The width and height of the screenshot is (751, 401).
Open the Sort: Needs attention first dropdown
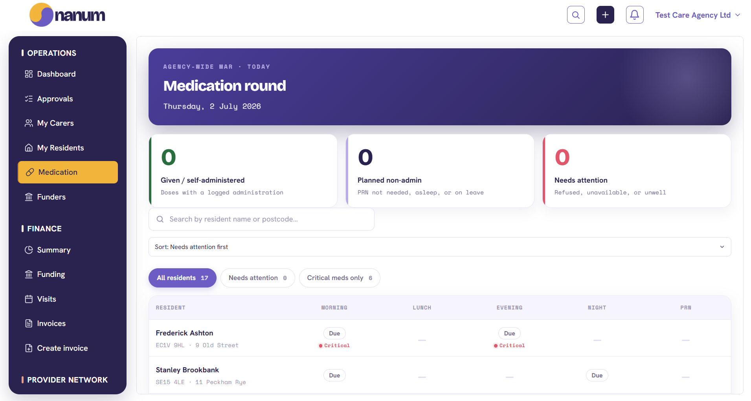point(440,247)
